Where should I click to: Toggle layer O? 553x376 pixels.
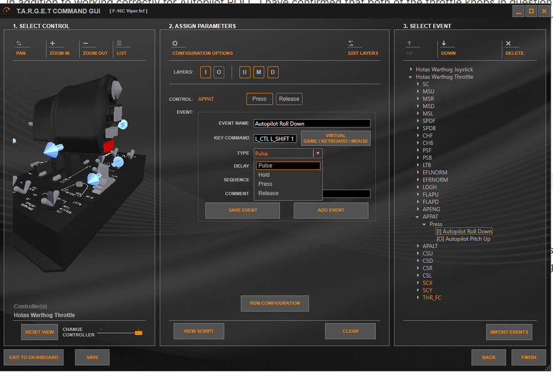tap(218, 72)
